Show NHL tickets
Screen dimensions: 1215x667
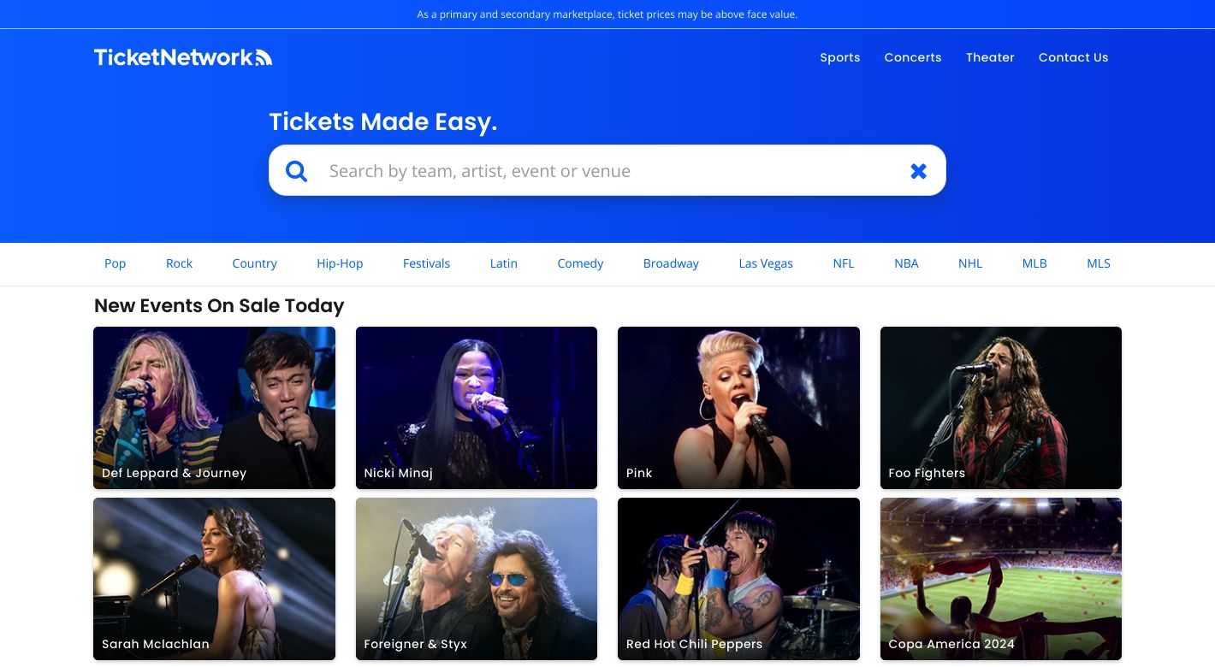[x=970, y=263]
